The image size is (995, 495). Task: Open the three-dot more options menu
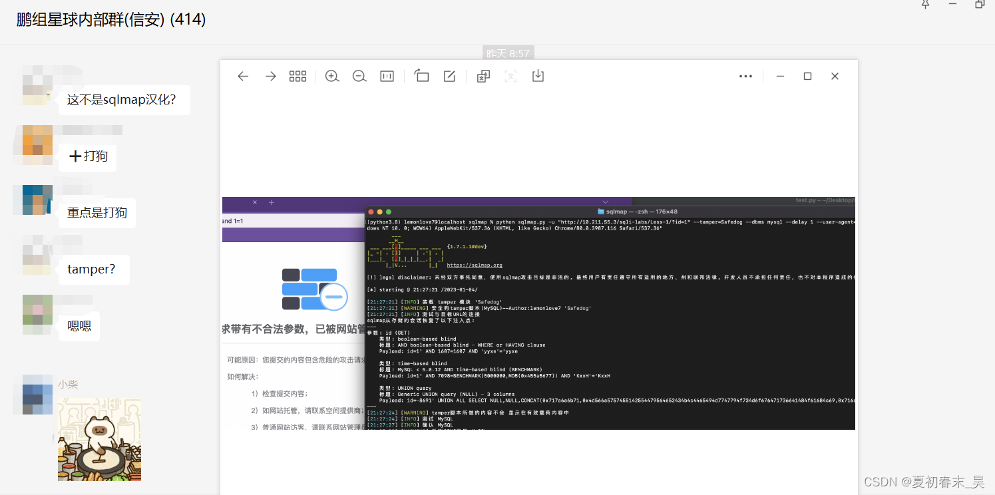point(746,77)
